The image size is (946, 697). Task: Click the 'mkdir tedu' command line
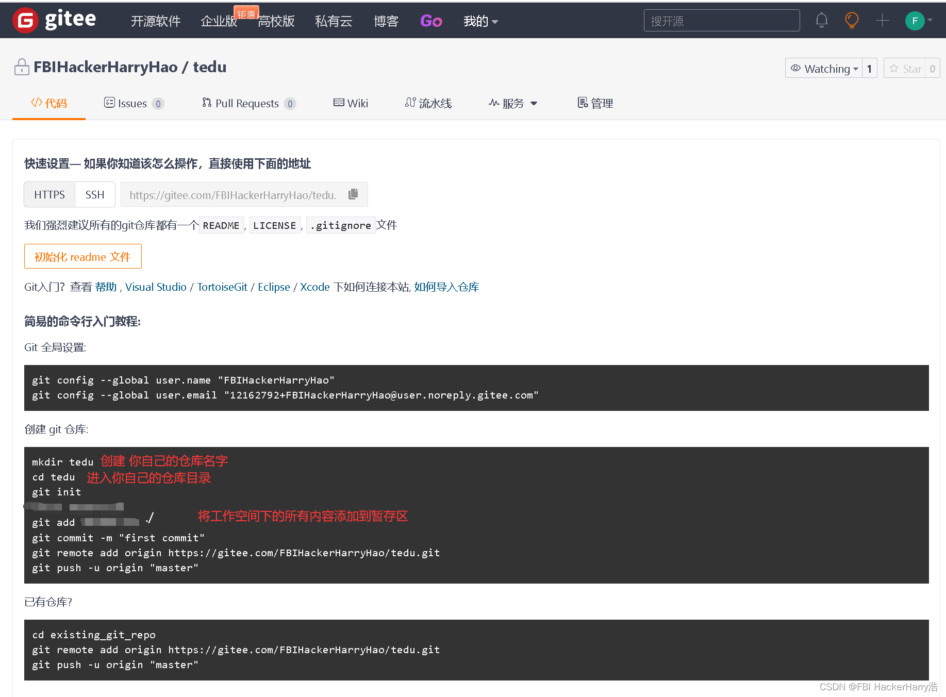[63, 462]
